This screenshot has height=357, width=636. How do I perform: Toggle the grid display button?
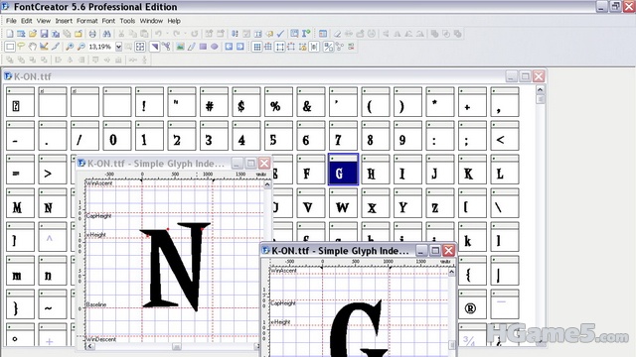point(256,47)
